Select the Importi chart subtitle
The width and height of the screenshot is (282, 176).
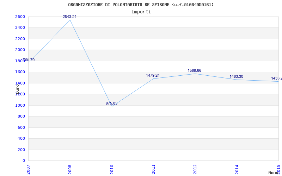point(141,12)
